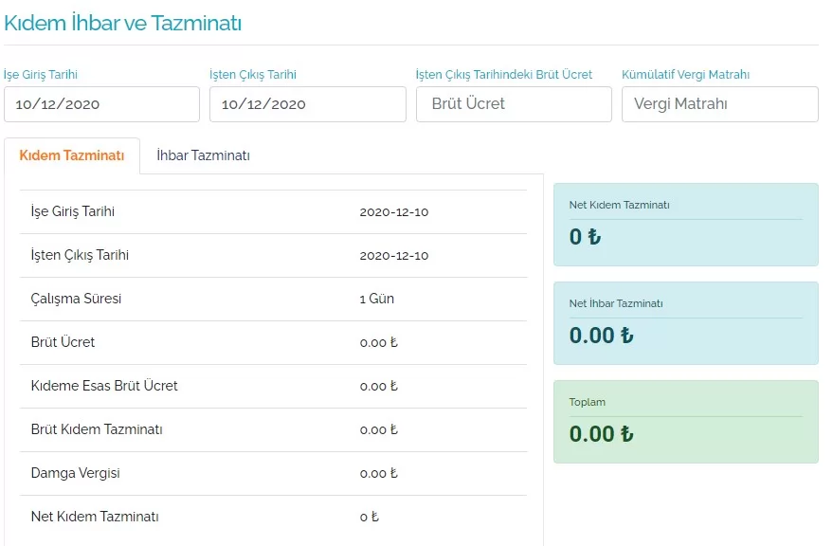Click the Damga Vergisi row label
The width and height of the screenshot is (833, 546).
(75, 473)
